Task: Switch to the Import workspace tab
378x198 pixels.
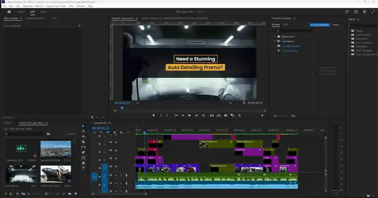Action: point(21,12)
